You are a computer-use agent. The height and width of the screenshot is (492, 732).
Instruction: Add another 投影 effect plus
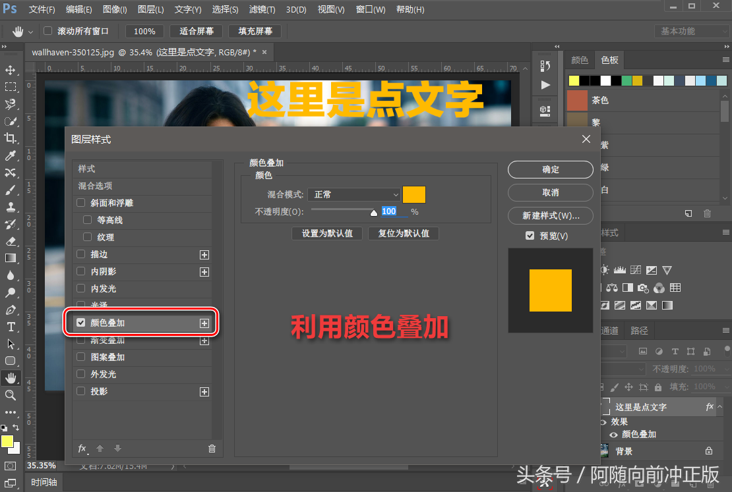pos(204,392)
